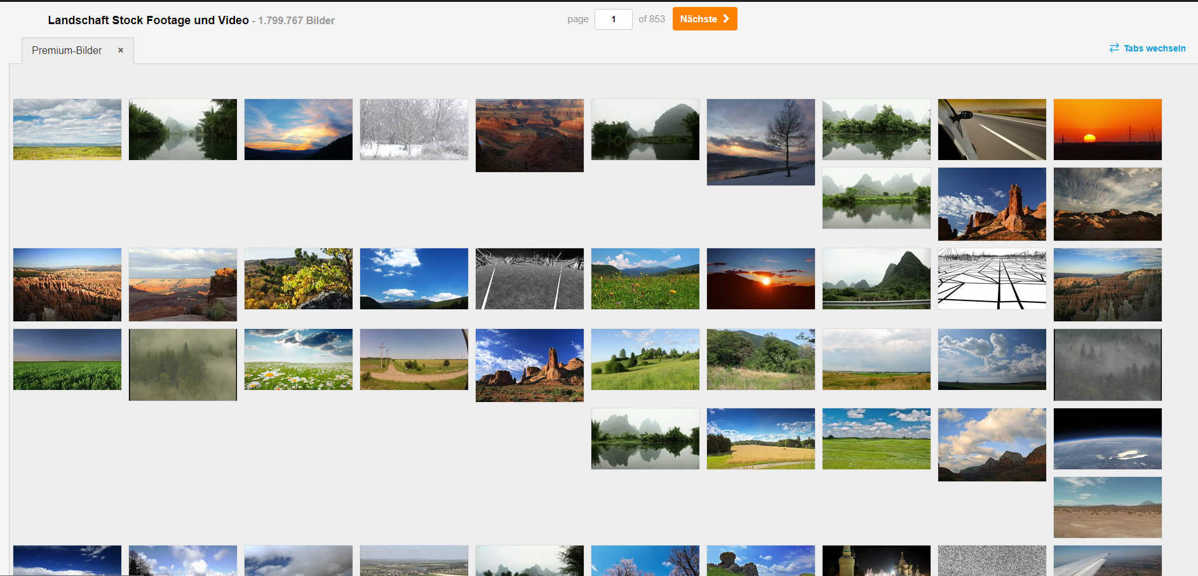This screenshot has height=576, width=1198.
Task: Open the big cumulus cloud over red cliffs thumbnail
Action: [992, 445]
